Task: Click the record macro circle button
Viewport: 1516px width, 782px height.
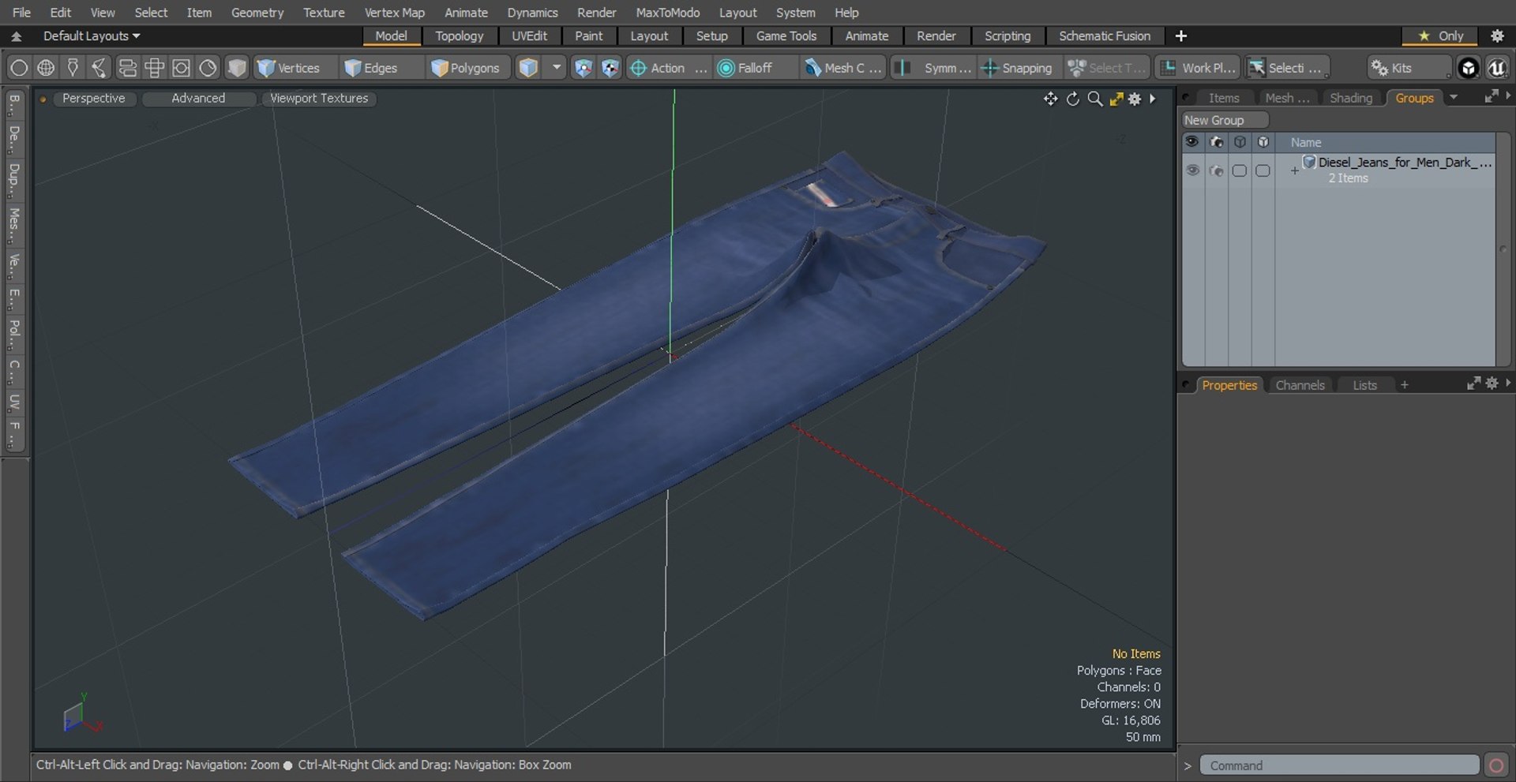Action: click(1495, 765)
